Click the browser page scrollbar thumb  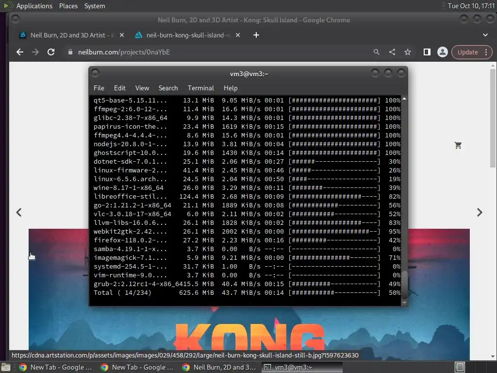pyautogui.click(x=492, y=118)
